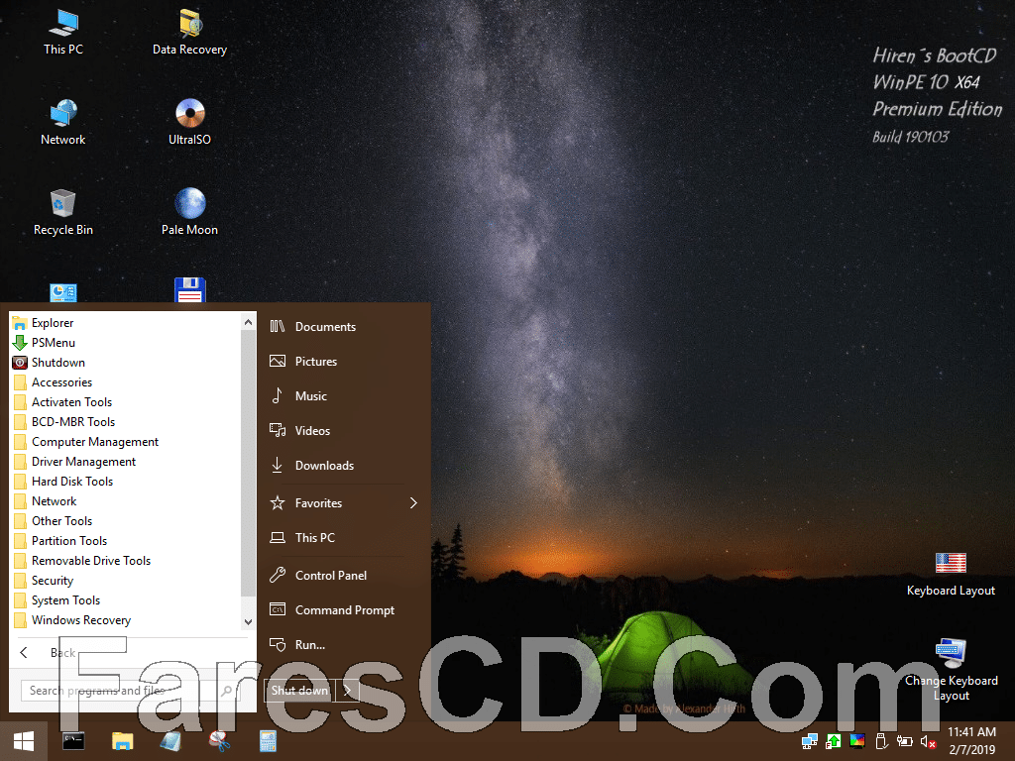Open shut down options arrow
The image size is (1015, 761).
click(348, 691)
